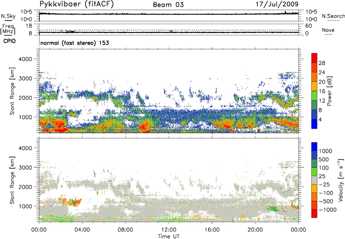
Task: Select the -1000 label on the velocity color bar
Action: coord(327,210)
